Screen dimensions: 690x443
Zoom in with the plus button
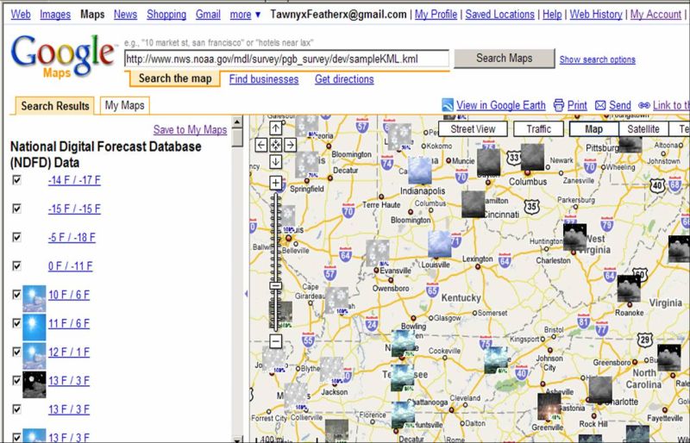[275, 183]
